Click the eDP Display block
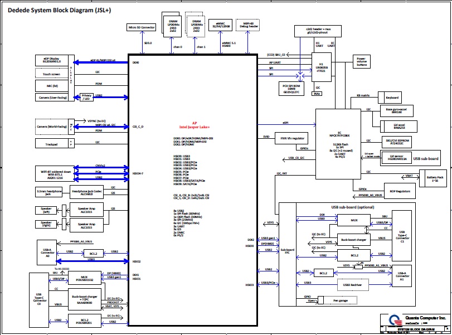 click(x=52, y=61)
